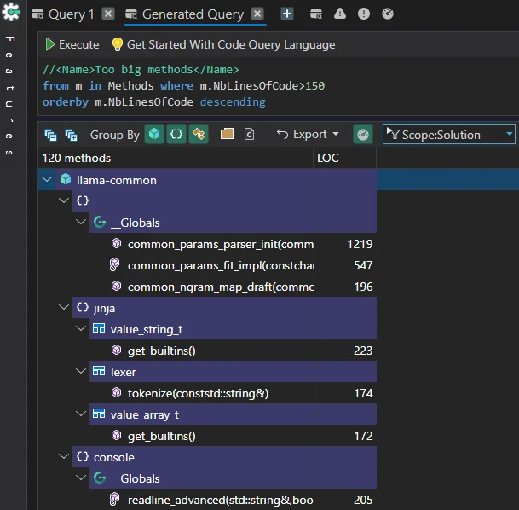Select get_builtins() under value_string_t
The height and width of the screenshot is (510, 519).
[x=242, y=351]
